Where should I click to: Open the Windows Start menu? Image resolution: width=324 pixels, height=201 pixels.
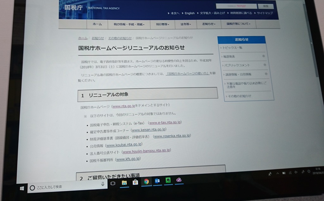pyautogui.click(x=22, y=188)
